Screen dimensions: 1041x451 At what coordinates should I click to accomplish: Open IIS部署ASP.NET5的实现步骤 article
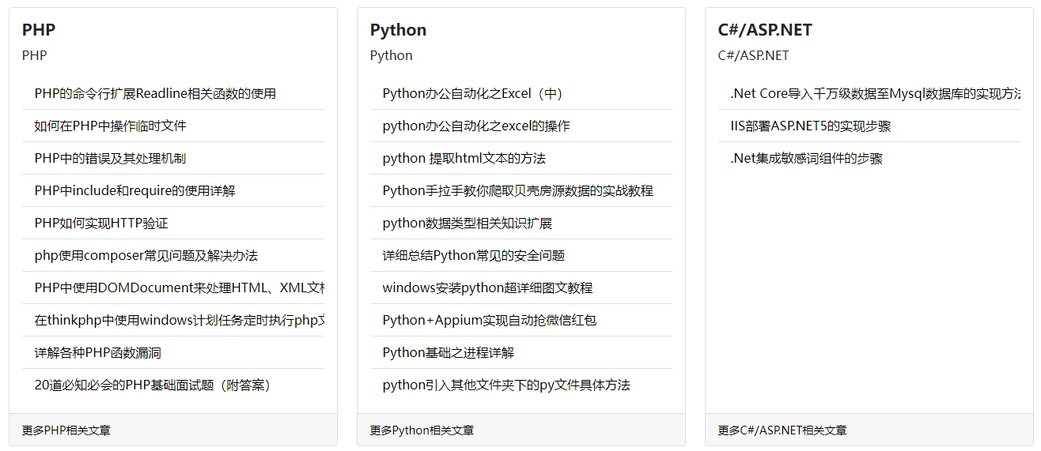tap(810, 126)
